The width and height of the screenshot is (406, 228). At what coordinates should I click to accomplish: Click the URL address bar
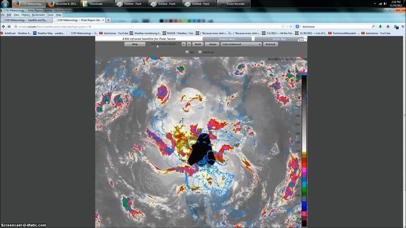coord(148,27)
